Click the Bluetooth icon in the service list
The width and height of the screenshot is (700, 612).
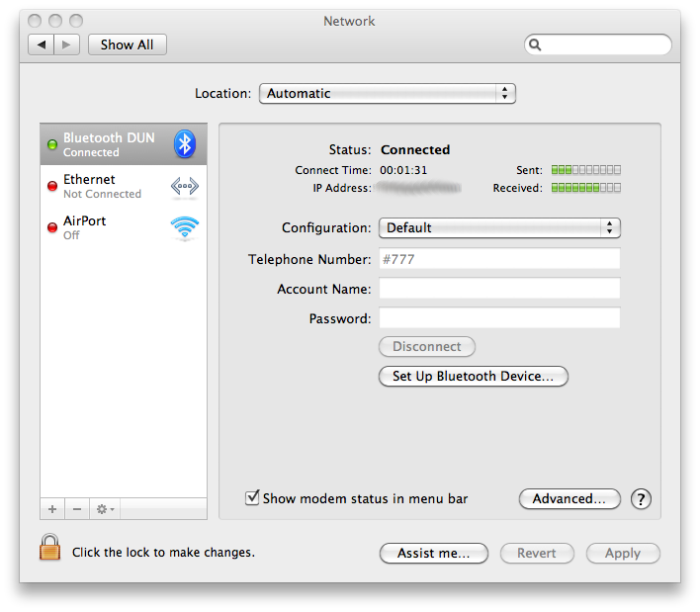pos(184,143)
